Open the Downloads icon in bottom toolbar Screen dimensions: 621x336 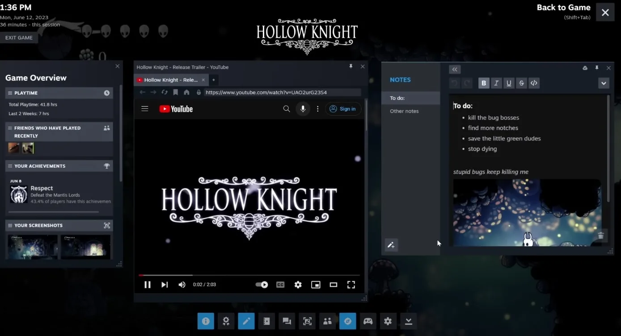pyautogui.click(x=408, y=321)
